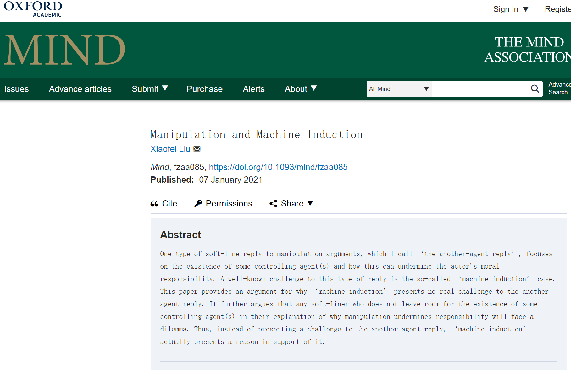Image resolution: width=571 pixels, height=370 pixels.
Task: Expand the About menu arrow
Action: [314, 88]
